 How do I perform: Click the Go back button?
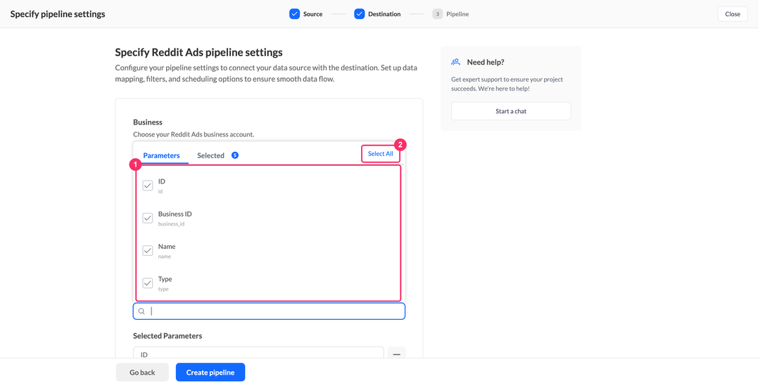point(142,373)
